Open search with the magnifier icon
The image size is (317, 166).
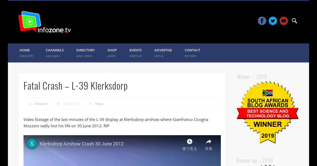click(x=295, y=21)
